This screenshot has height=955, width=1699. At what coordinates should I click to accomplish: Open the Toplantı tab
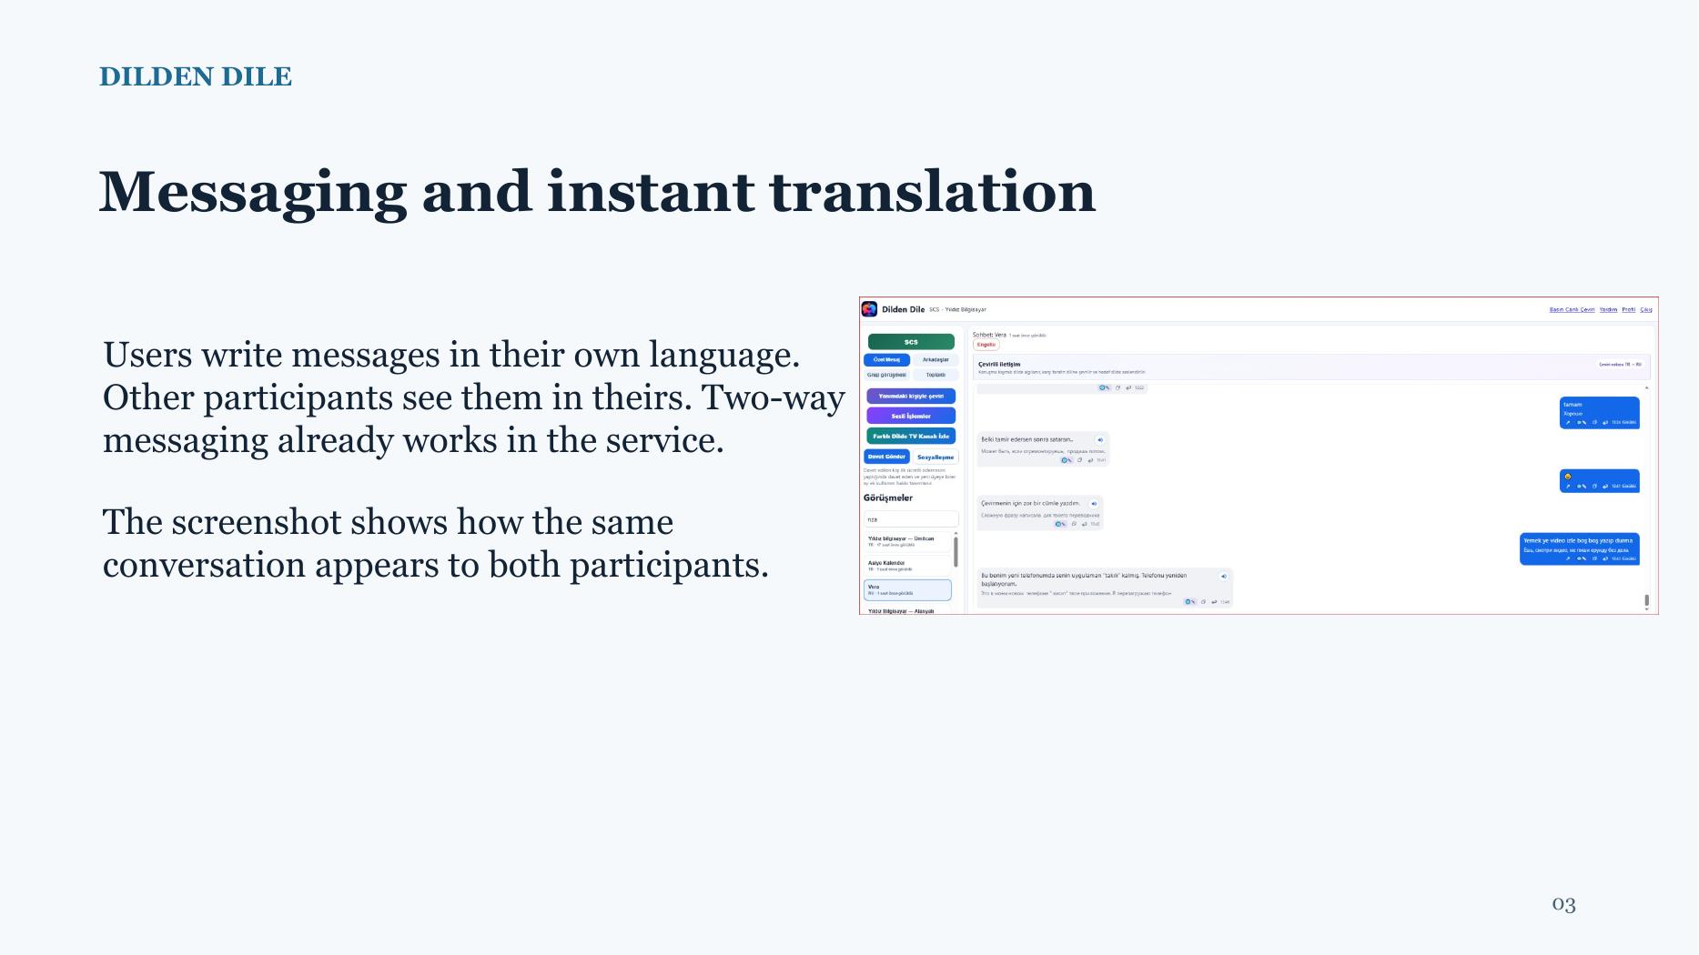[935, 375]
